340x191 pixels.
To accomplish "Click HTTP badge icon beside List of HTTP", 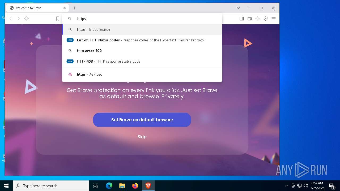I will click(x=70, y=40).
